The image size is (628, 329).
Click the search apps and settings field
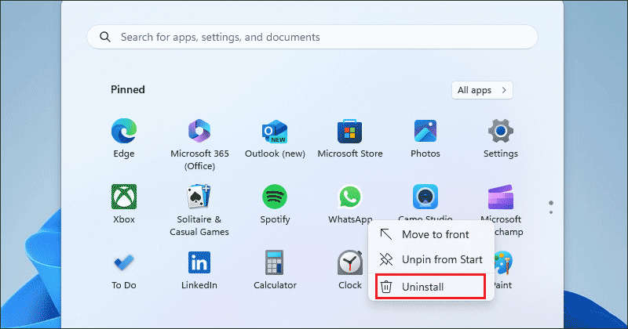(x=312, y=37)
